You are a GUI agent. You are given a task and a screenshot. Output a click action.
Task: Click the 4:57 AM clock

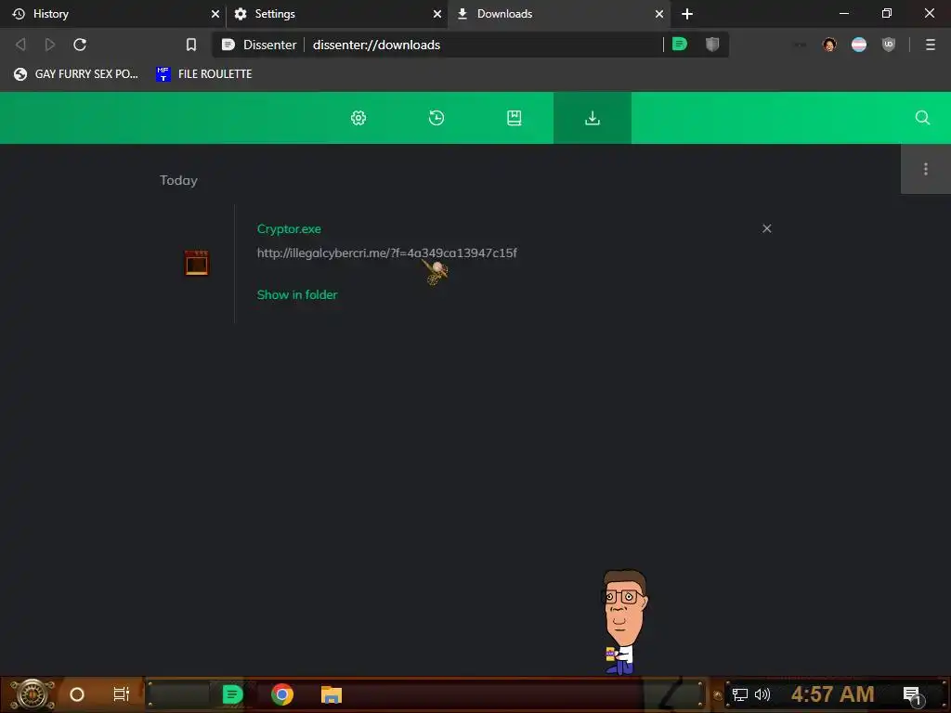point(832,694)
